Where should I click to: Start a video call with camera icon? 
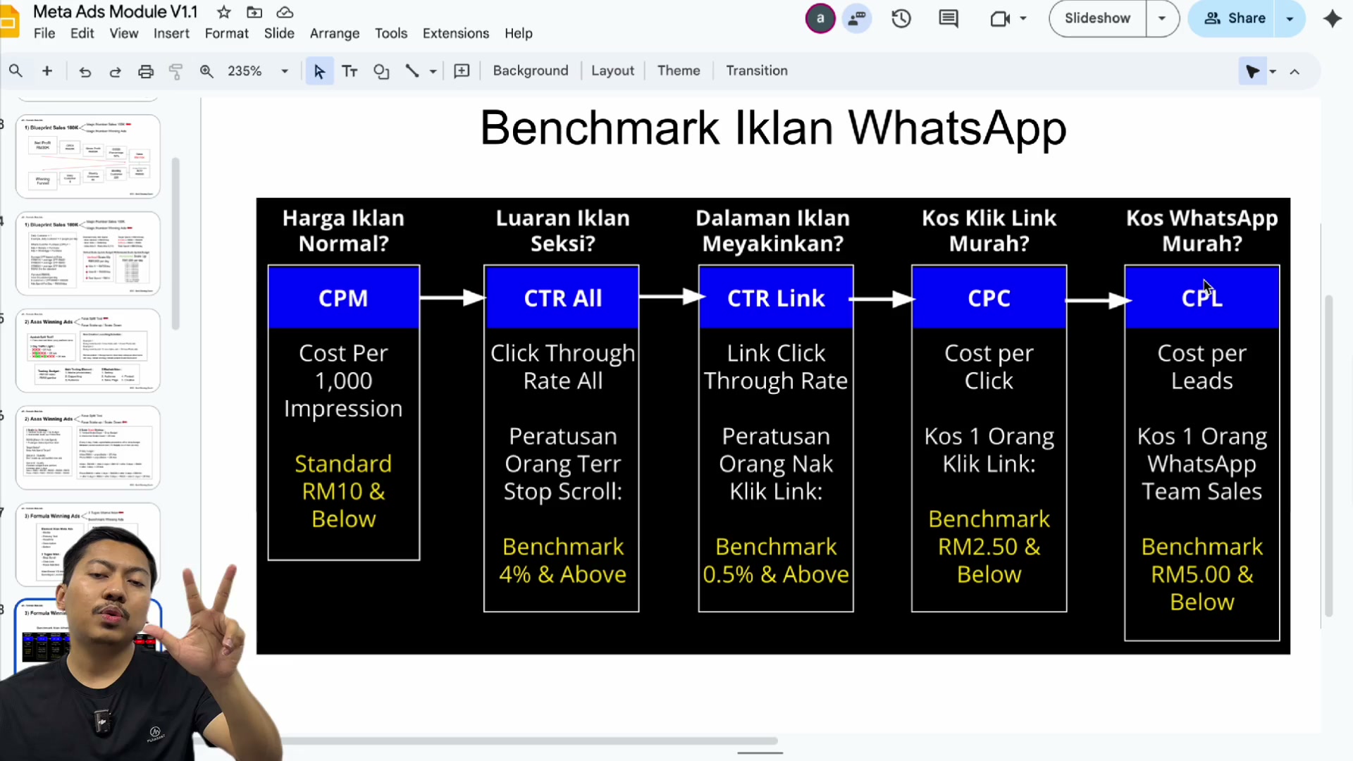tap(1000, 18)
